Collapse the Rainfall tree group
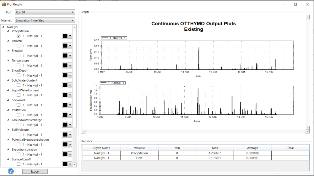This screenshot has width=314, height=176. click(8, 41)
